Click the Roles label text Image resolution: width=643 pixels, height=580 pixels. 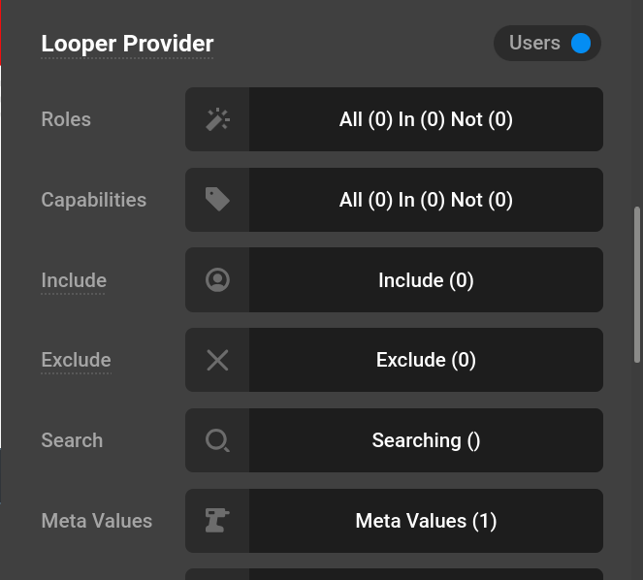click(66, 119)
